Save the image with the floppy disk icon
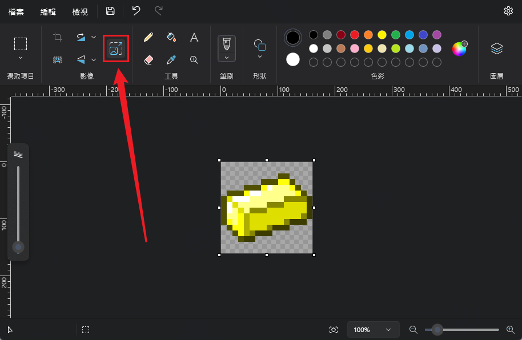Image resolution: width=522 pixels, height=340 pixels. pyautogui.click(x=110, y=11)
